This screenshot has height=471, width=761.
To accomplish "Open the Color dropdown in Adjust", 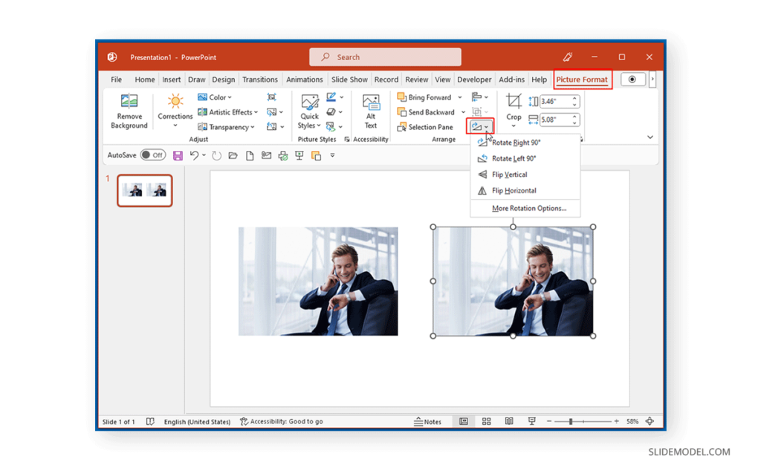I will click(215, 97).
